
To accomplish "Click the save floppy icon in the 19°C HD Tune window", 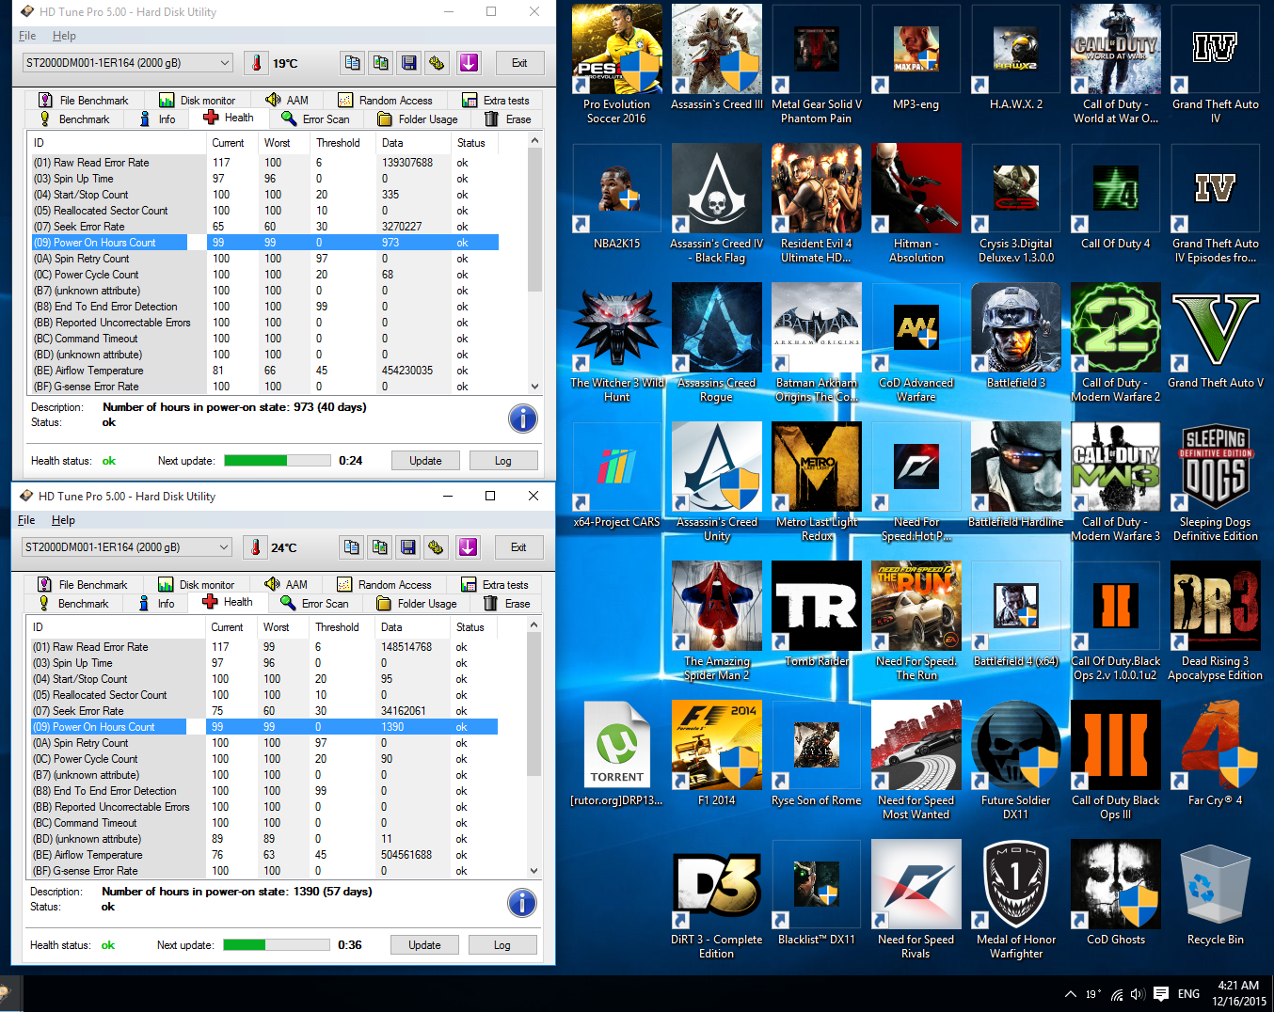I will tap(408, 63).
